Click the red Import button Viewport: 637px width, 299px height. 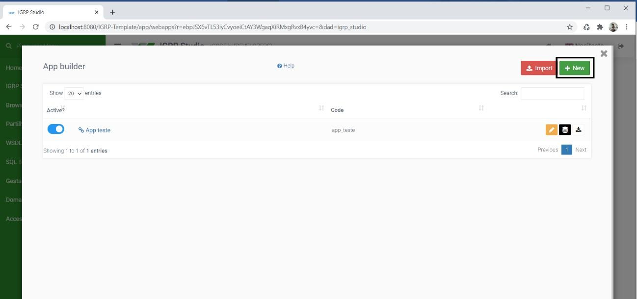(x=539, y=68)
